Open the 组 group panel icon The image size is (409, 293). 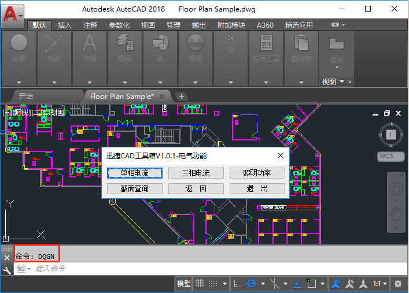231,39
